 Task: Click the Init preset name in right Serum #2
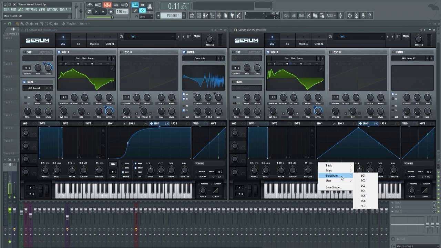342,37
